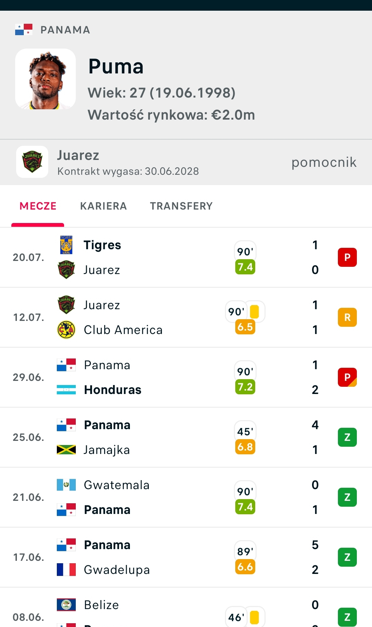372x627 pixels.
Task: Tap the Gwatemala flag icon
Action: pos(66,485)
